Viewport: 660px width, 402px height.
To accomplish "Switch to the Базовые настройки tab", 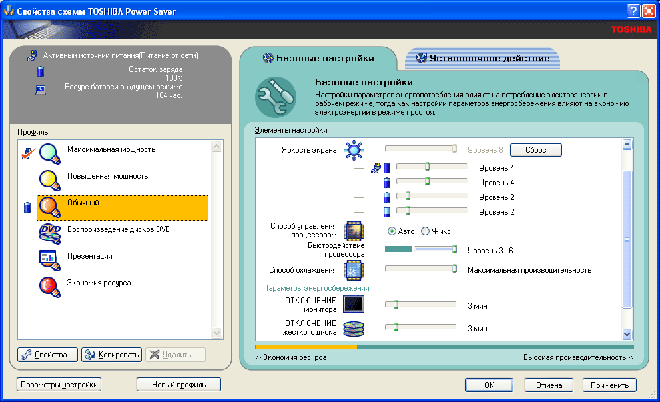I will pyautogui.click(x=318, y=58).
